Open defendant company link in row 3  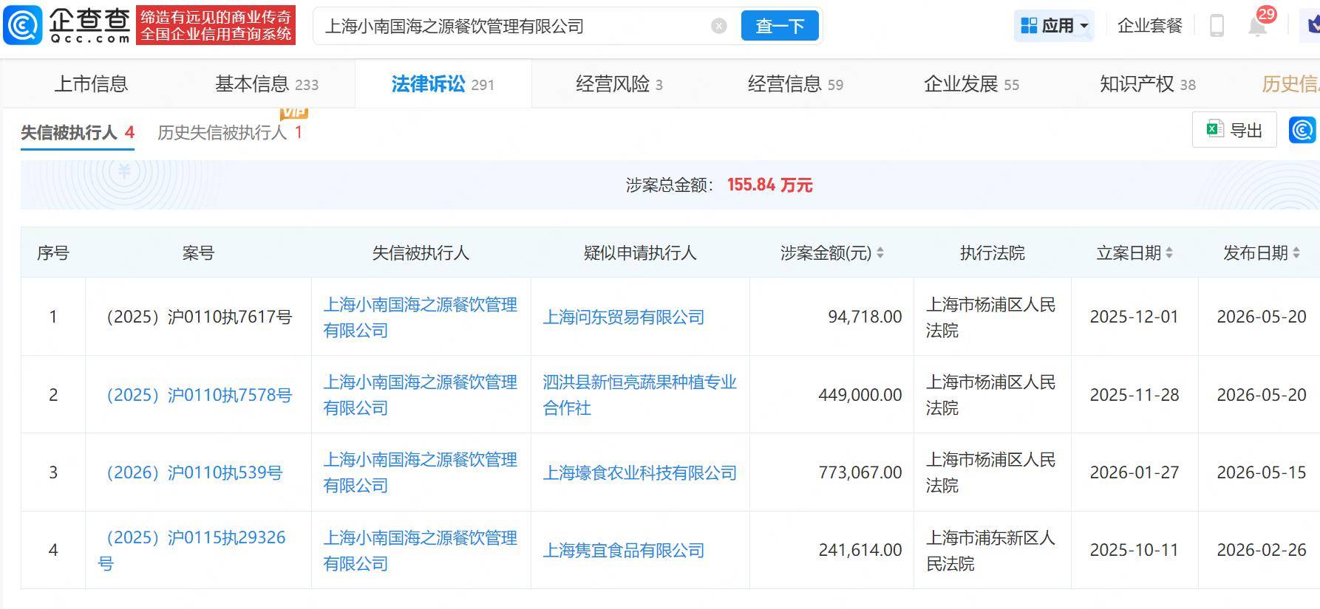pos(421,472)
